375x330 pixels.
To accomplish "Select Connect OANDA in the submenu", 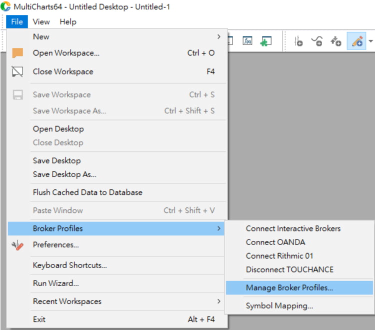I will point(299,242).
